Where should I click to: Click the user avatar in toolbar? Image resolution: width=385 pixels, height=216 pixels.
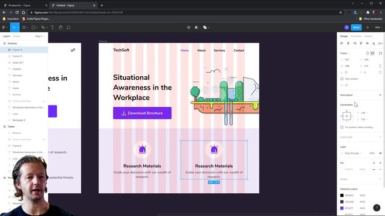coord(346,28)
